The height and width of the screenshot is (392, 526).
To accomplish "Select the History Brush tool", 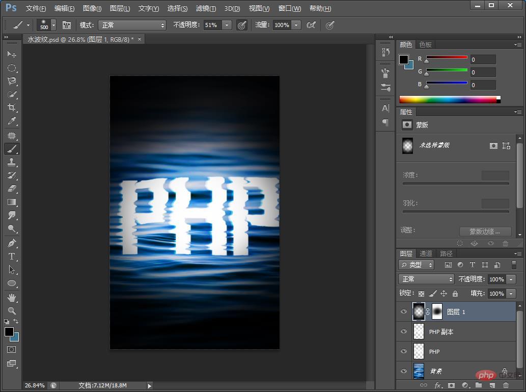I will click(12, 175).
